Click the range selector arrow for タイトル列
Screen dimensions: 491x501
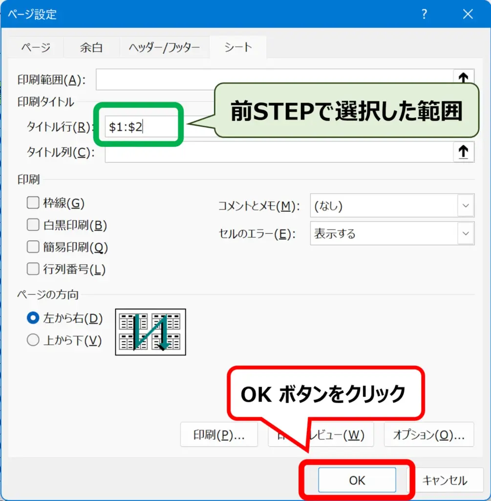point(463,152)
